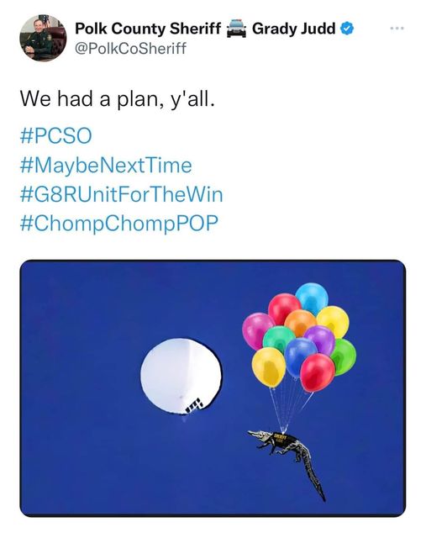
Task: Open the #PCSO hashtag
Action: (x=56, y=135)
